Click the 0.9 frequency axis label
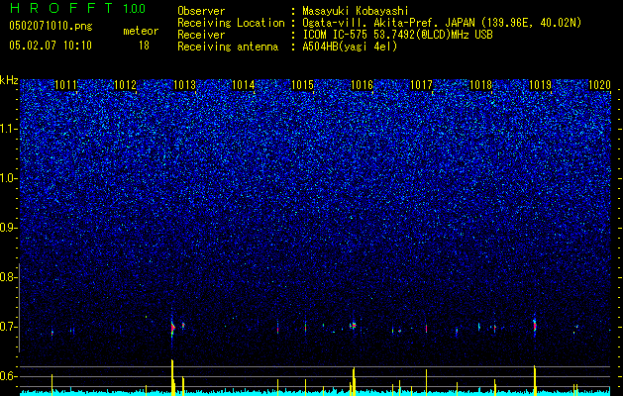Screen dimensions: 623x396 pyautogui.click(x=9, y=228)
